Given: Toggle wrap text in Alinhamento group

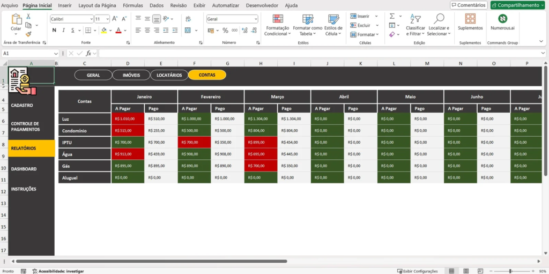Looking at the screenshot, I should [188, 19].
